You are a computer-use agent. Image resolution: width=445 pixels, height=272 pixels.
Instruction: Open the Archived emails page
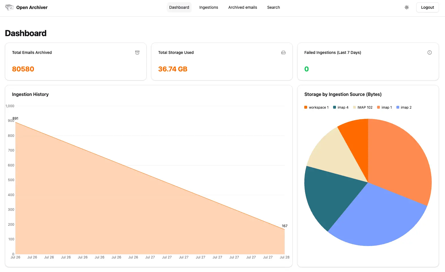tap(242, 7)
